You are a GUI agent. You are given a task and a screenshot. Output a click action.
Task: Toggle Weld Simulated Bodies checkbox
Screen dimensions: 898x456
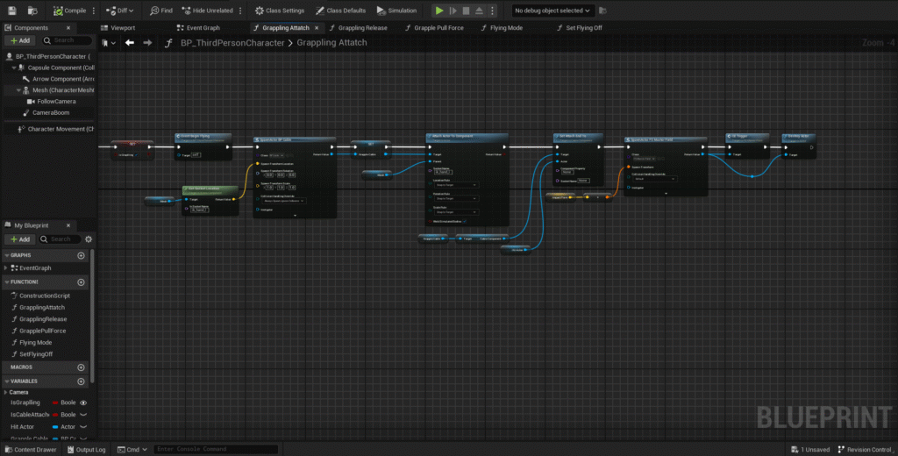click(x=465, y=221)
